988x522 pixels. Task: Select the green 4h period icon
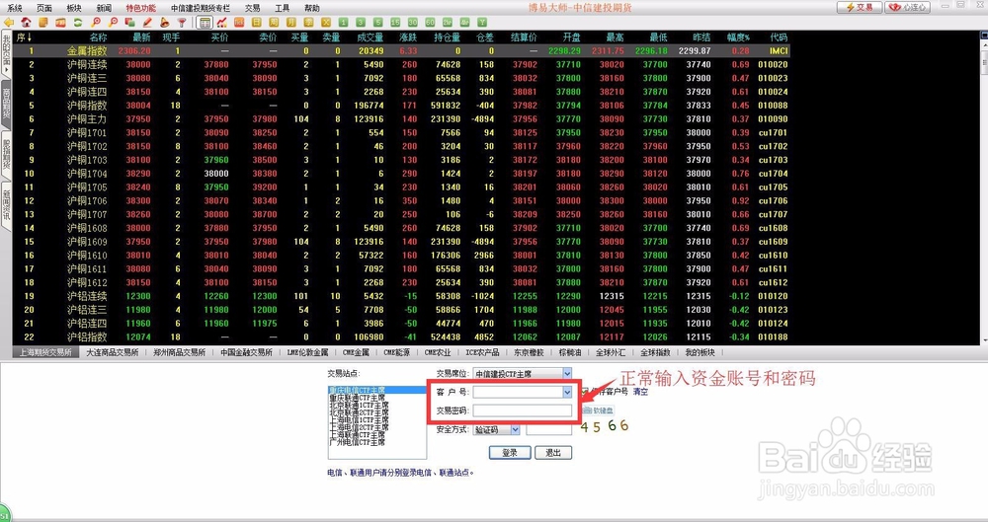(464, 23)
